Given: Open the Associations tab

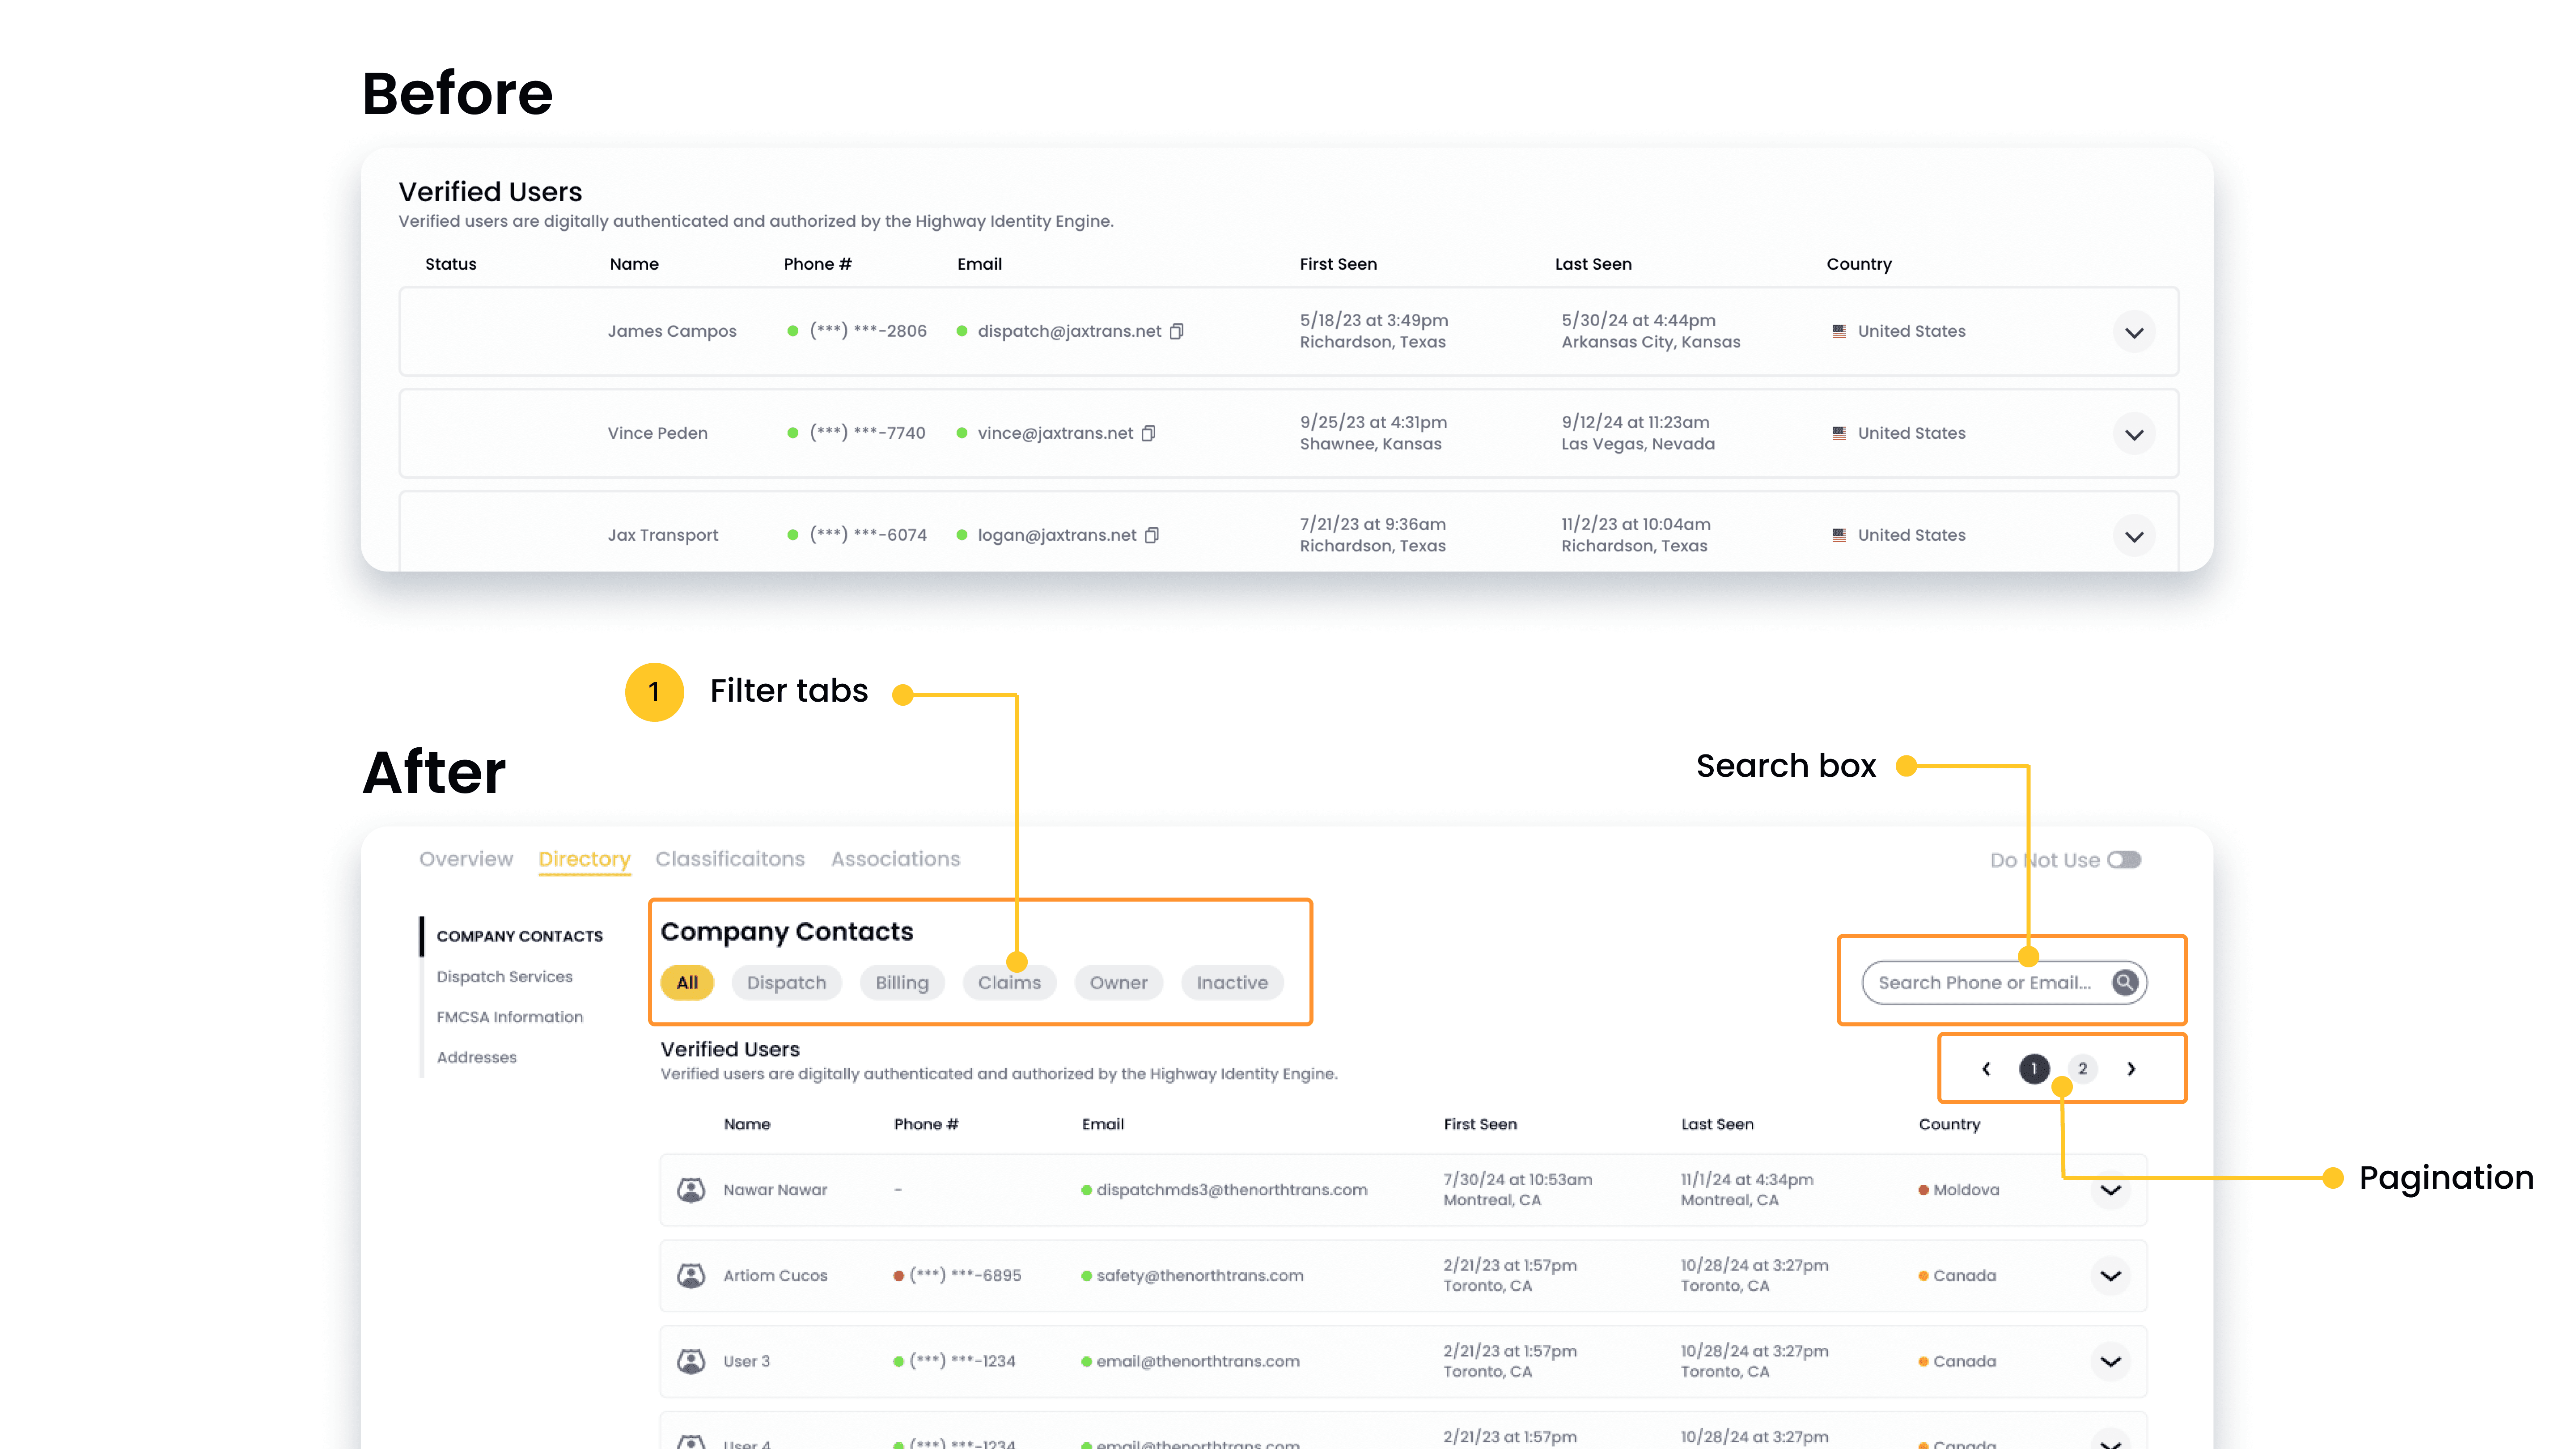Looking at the screenshot, I should point(895,859).
